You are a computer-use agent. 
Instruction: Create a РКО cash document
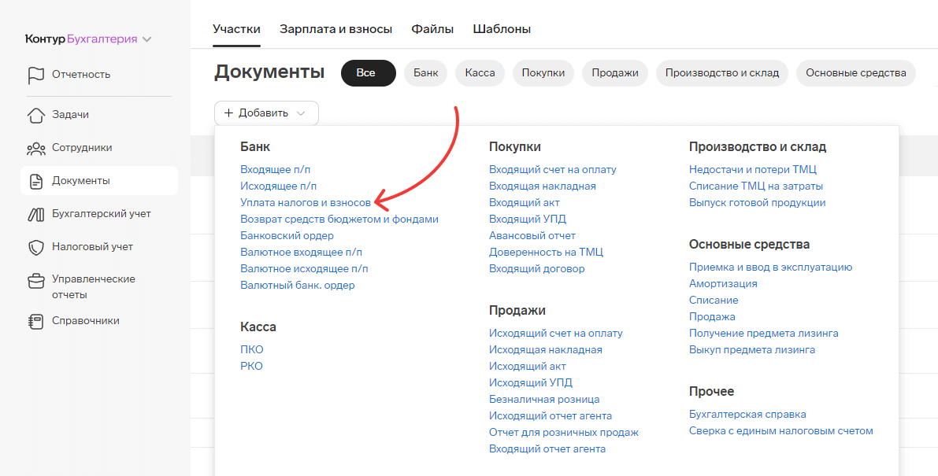(x=252, y=366)
